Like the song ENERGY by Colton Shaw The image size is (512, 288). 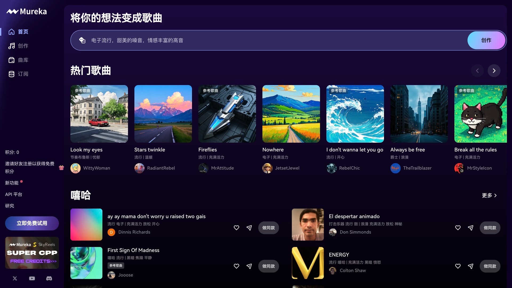pyautogui.click(x=458, y=266)
